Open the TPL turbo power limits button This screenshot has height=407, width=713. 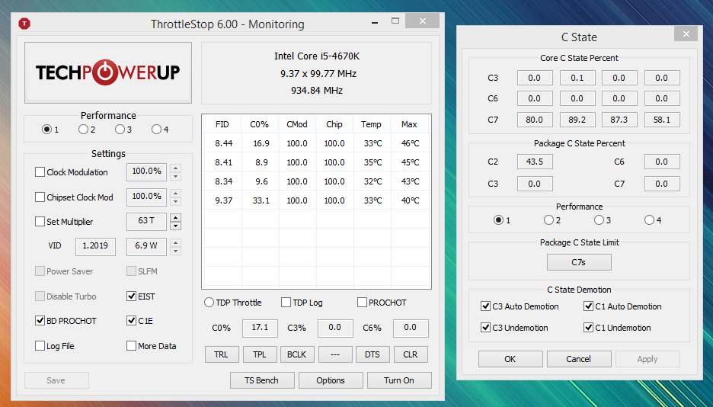click(260, 354)
